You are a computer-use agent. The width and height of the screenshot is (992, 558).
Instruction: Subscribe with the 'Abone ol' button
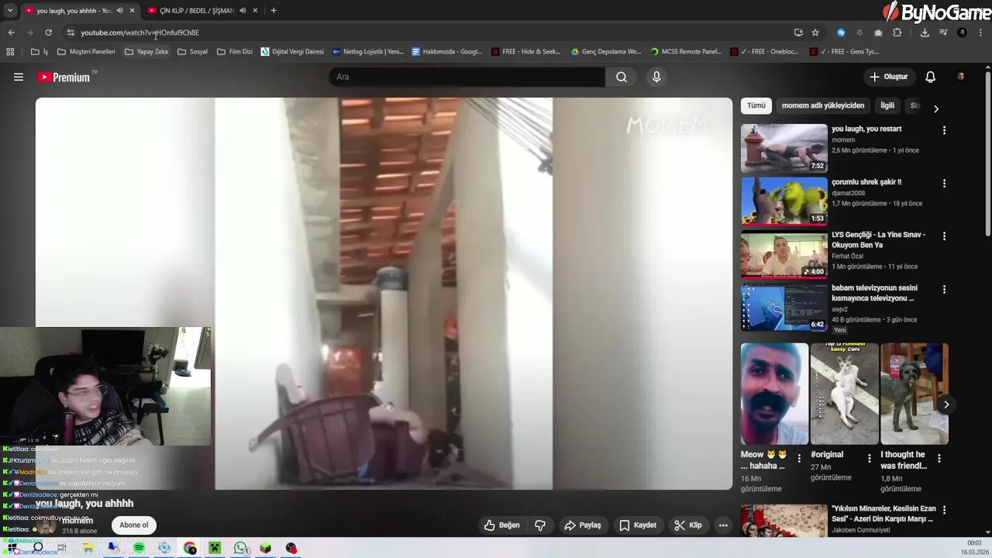133,525
